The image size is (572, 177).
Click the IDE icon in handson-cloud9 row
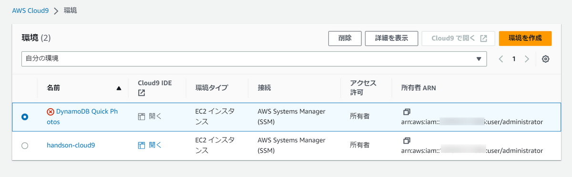[141, 145]
